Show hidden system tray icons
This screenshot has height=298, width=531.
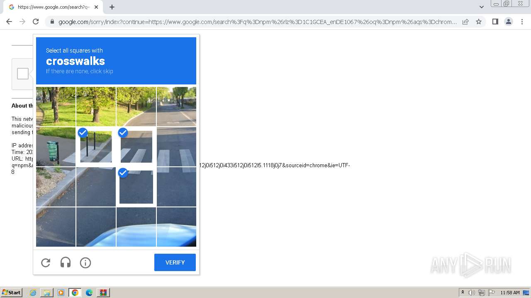coord(463,293)
